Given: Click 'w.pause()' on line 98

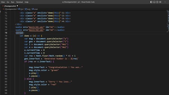Looking at the screenshot, I should [x=34, y=90].
